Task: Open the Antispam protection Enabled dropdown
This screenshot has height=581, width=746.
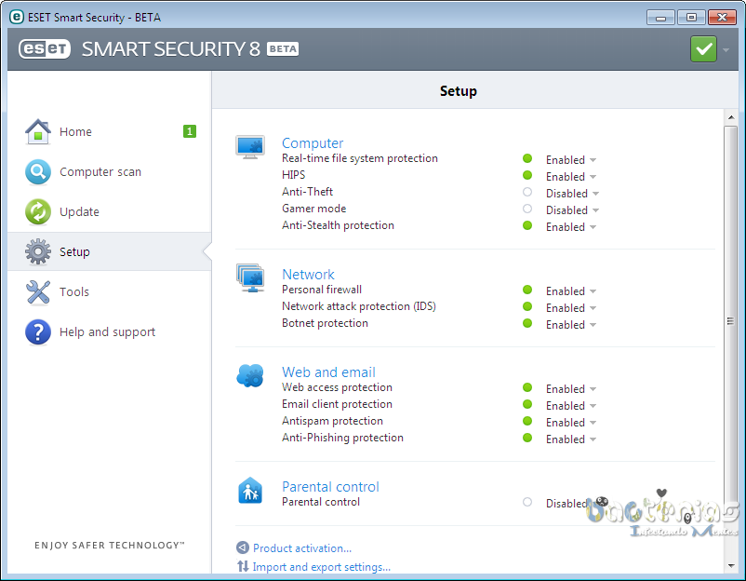Action: pos(571,423)
